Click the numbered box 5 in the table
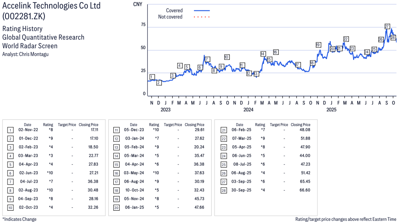 tap(10, 165)
